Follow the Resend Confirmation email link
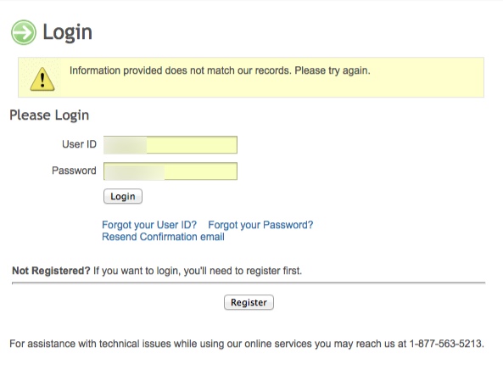 163,237
